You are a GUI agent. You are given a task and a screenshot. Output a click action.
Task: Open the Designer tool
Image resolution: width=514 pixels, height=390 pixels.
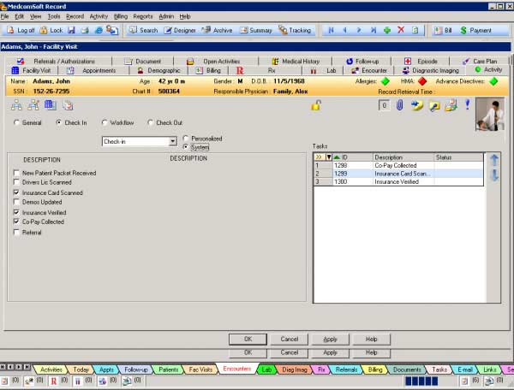tap(180, 31)
